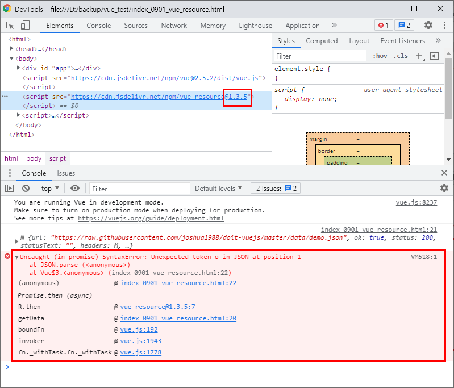Select html in the breadcrumb trail
Image resolution: width=454 pixels, height=388 pixels.
pyautogui.click(x=11, y=158)
